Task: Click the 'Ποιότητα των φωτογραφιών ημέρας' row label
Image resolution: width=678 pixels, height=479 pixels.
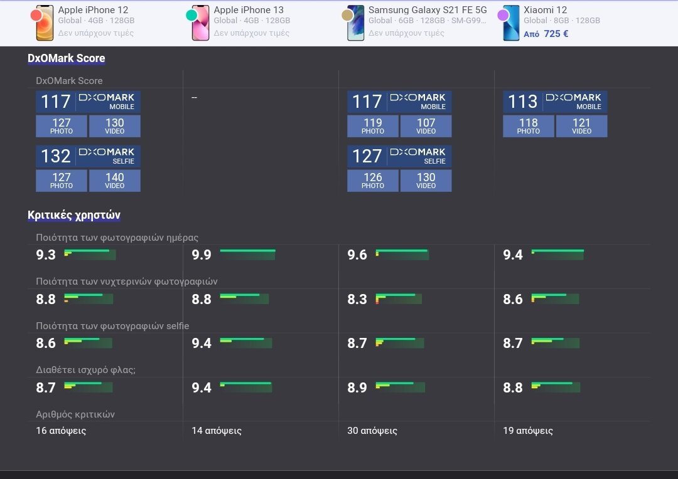Action: pos(117,238)
